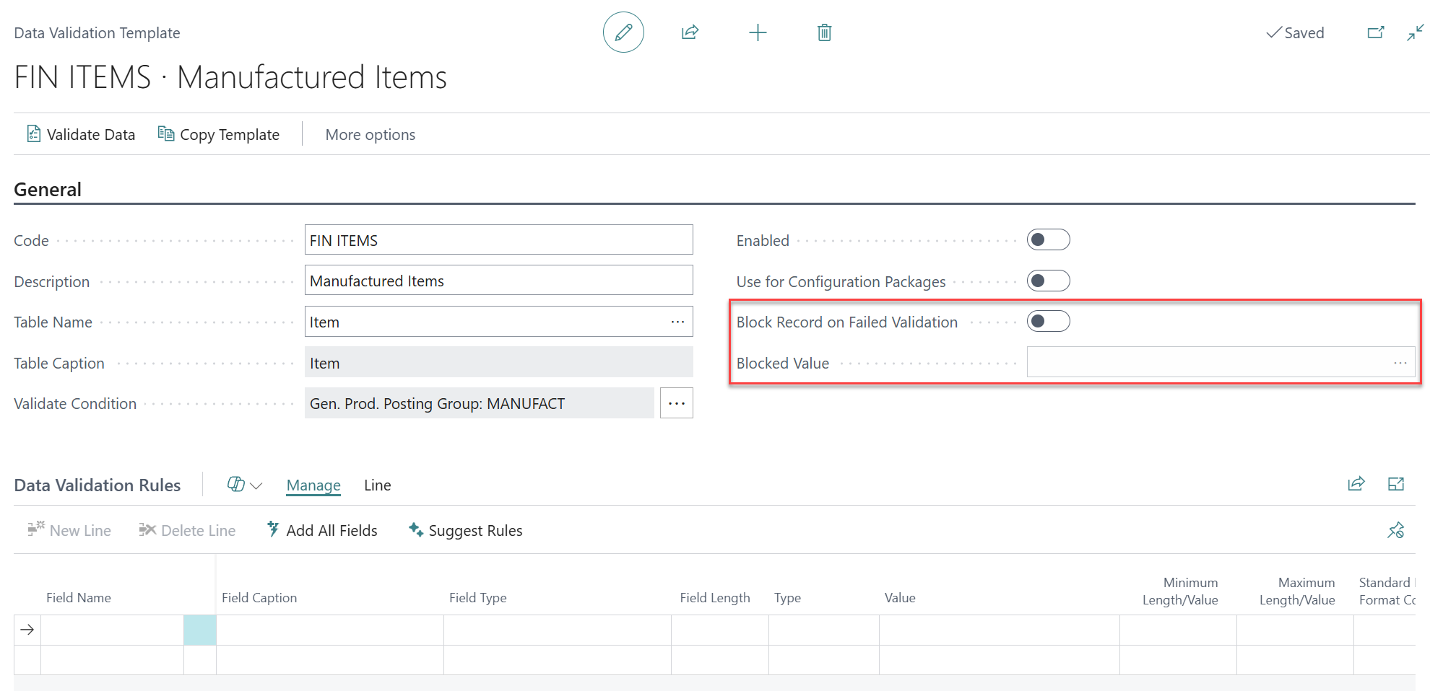This screenshot has width=1430, height=691.
Task: Click the Share icon in the top bar
Action: click(690, 32)
